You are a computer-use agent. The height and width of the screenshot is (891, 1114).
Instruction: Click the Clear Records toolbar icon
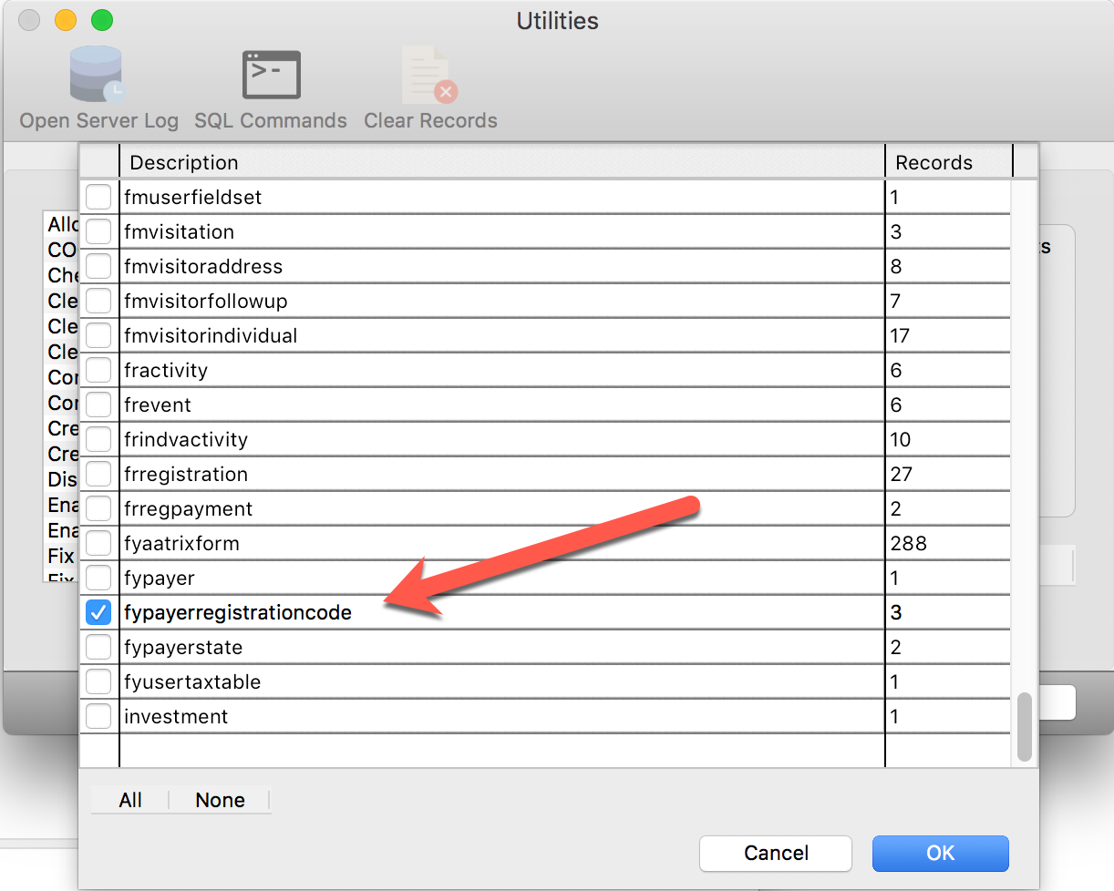[x=430, y=77]
